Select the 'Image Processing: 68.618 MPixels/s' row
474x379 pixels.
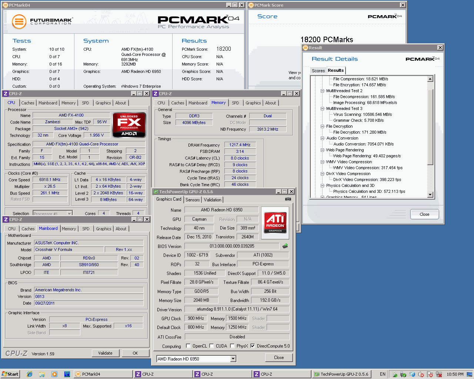pos(365,103)
